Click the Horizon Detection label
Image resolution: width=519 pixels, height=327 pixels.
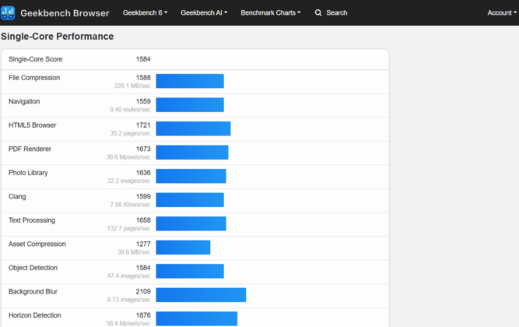click(35, 315)
